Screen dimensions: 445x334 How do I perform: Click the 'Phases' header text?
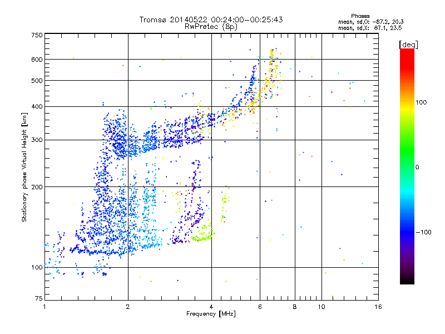tap(360, 16)
